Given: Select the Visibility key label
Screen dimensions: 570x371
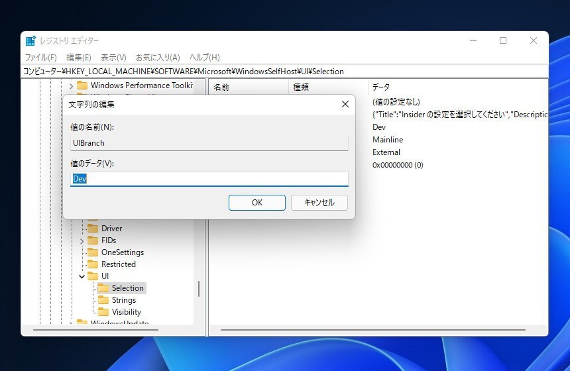Looking at the screenshot, I should pos(127,312).
